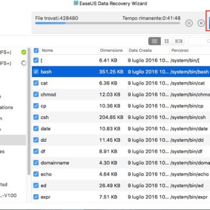Uncheck the date file checkbox
The image size is (210, 210).
coord(36,128)
